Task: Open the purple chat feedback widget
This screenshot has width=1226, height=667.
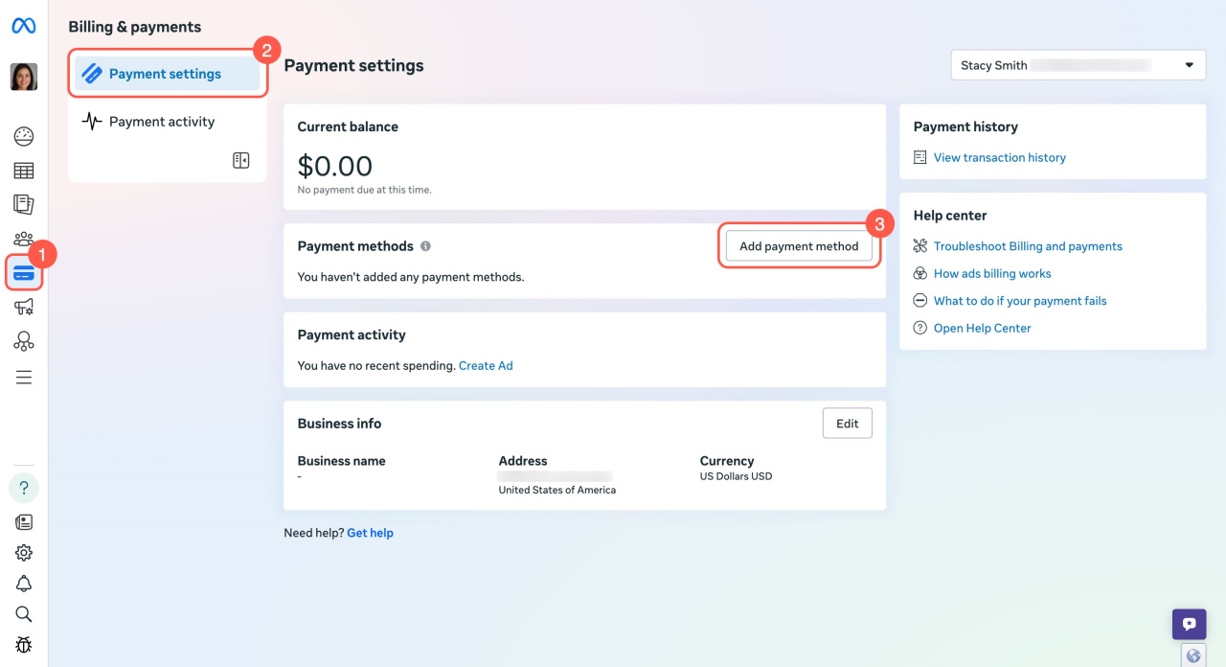Action: (1189, 624)
